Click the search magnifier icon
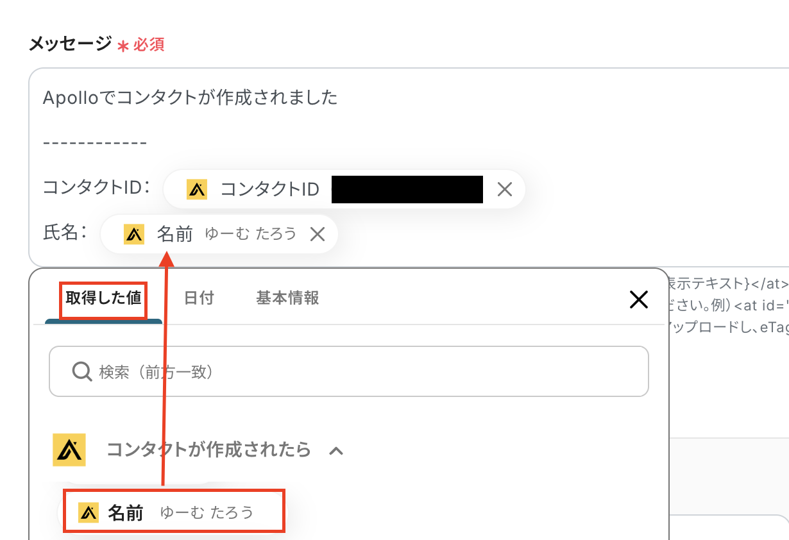Image resolution: width=789 pixels, height=540 pixels. click(81, 371)
